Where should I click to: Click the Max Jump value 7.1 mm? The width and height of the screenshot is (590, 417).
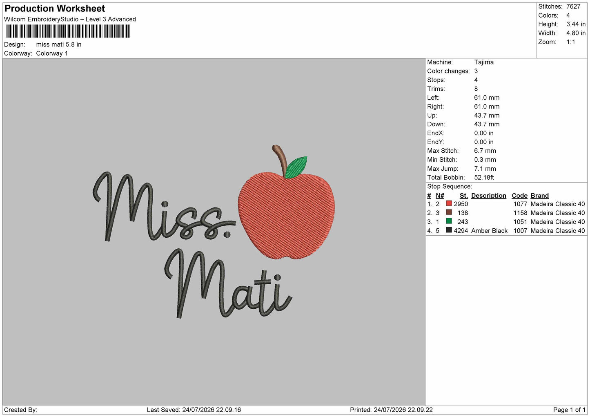click(x=485, y=169)
